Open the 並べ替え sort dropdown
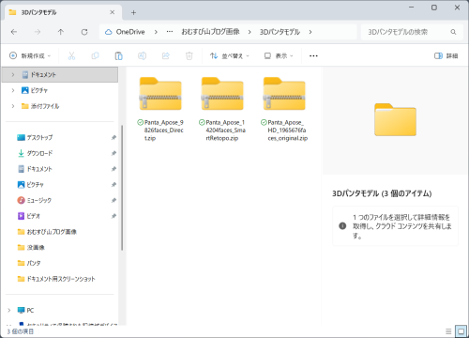The width and height of the screenshot is (469, 338). [x=230, y=56]
